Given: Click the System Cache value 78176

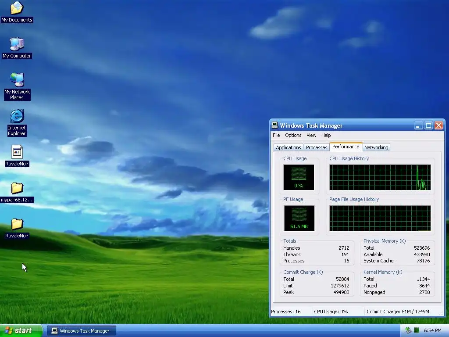Looking at the screenshot, I should [423, 261].
